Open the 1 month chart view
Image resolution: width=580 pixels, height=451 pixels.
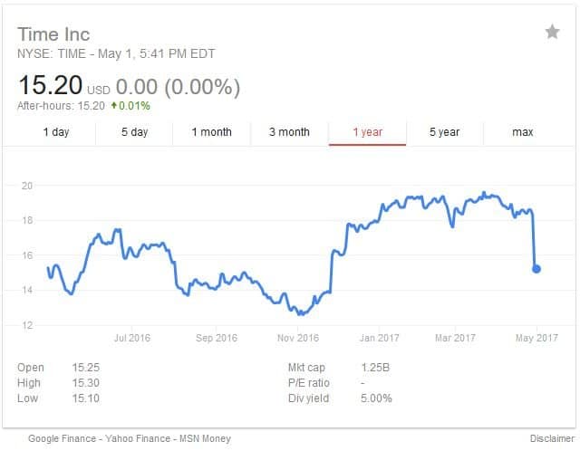point(211,132)
